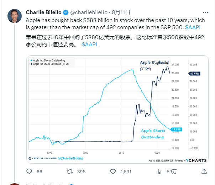
Task: Click the Charlie Bilello display name
Action: click(43, 12)
